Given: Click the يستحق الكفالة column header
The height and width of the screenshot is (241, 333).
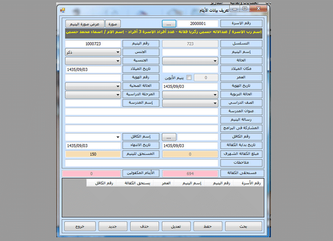Looking at the screenshot, I should 135,183.
